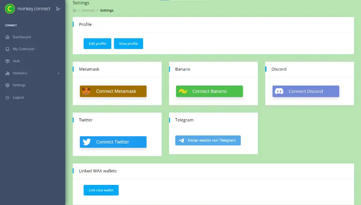Click the Linked WAX wallets heading
This screenshot has width=361, height=205.
[x=98, y=171]
